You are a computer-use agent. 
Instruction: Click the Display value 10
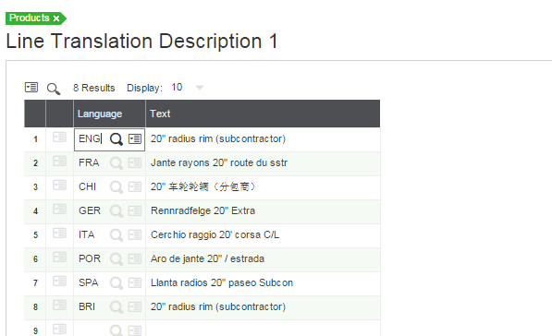[x=177, y=87]
